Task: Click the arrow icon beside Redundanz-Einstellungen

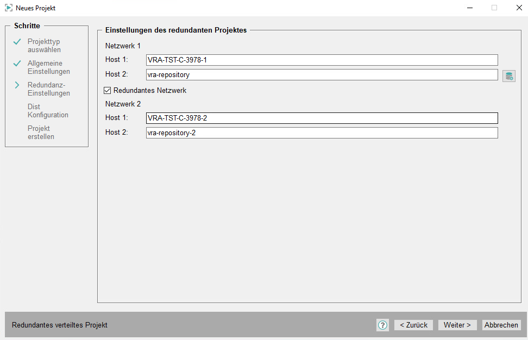Action: (17, 85)
